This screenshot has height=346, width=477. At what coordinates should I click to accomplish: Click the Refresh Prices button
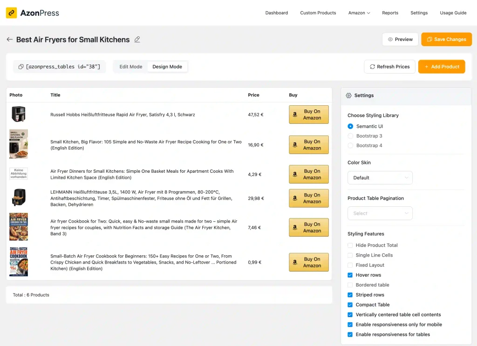pos(390,67)
